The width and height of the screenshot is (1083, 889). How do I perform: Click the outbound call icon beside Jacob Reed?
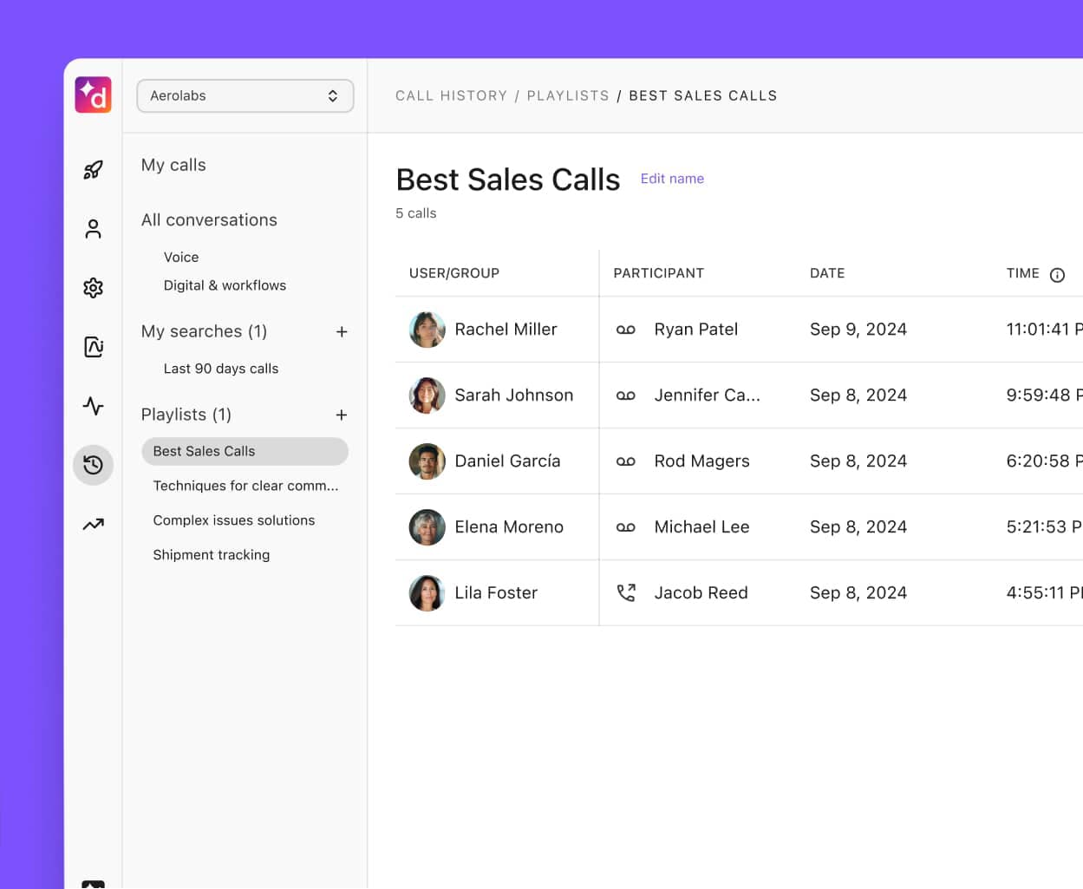click(x=625, y=592)
